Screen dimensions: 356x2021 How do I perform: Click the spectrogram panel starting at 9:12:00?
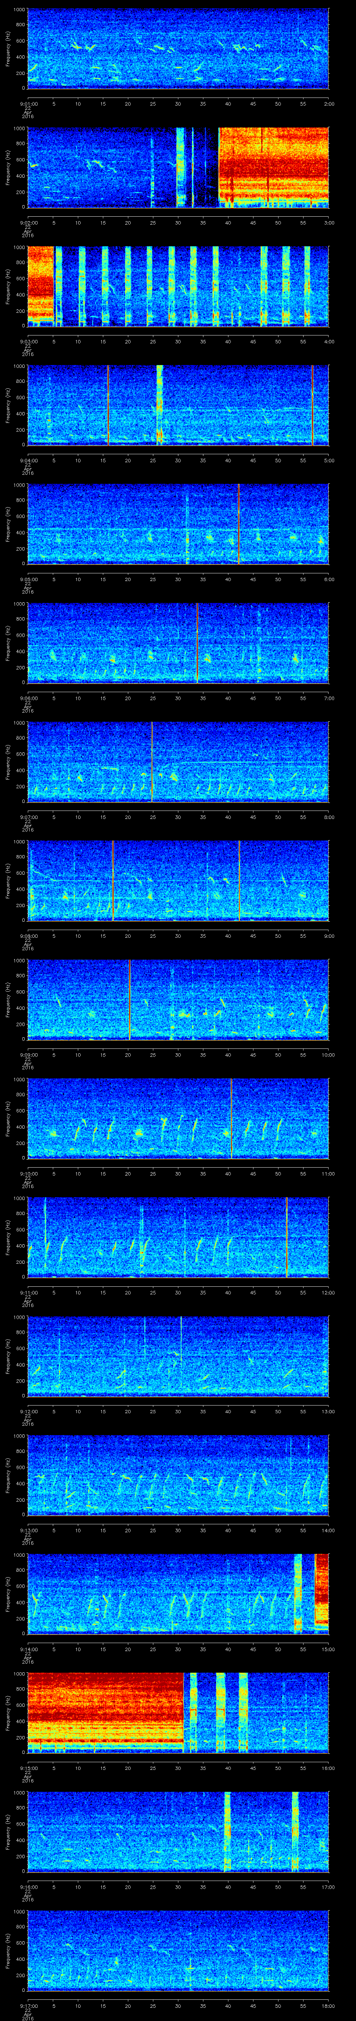pos(178,1356)
